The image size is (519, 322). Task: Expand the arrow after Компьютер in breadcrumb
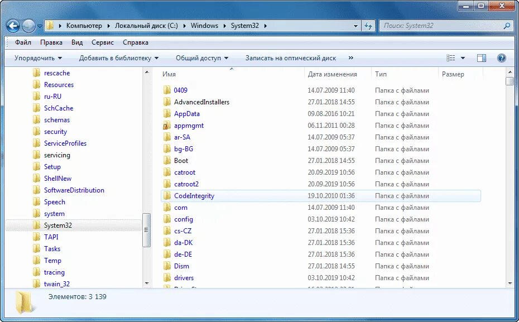[x=108, y=26]
